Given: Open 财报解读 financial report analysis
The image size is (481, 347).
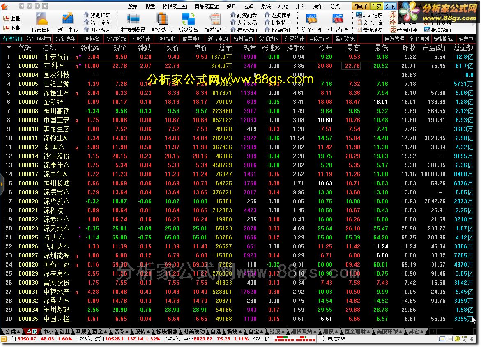Looking at the screenshot, I should [97, 30].
